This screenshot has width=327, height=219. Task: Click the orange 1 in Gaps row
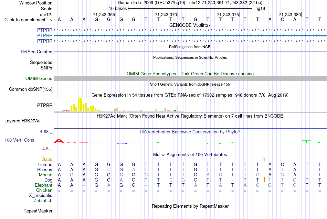[x=264, y=160]
